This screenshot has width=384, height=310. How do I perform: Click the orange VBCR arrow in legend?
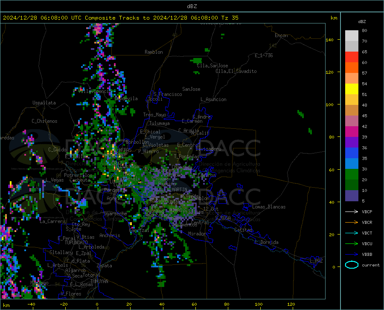[352, 223]
